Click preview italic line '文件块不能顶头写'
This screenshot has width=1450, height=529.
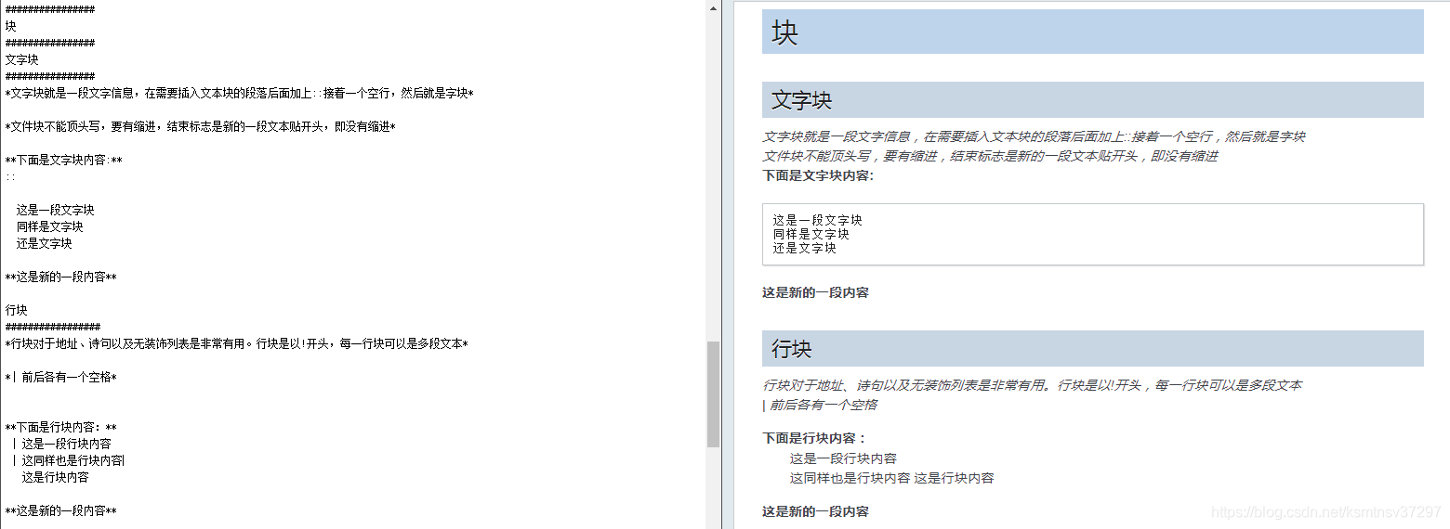pyautogui.click(x=990, y=156)
